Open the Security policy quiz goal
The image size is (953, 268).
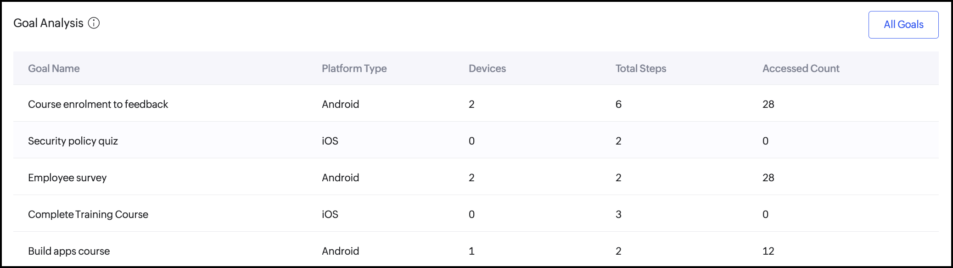pyautogui.click(x=73, y=141)
